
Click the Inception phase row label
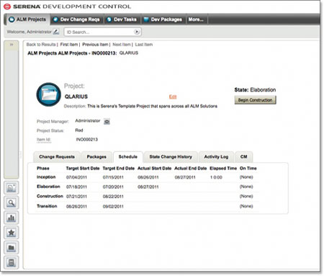click(46, 177)
